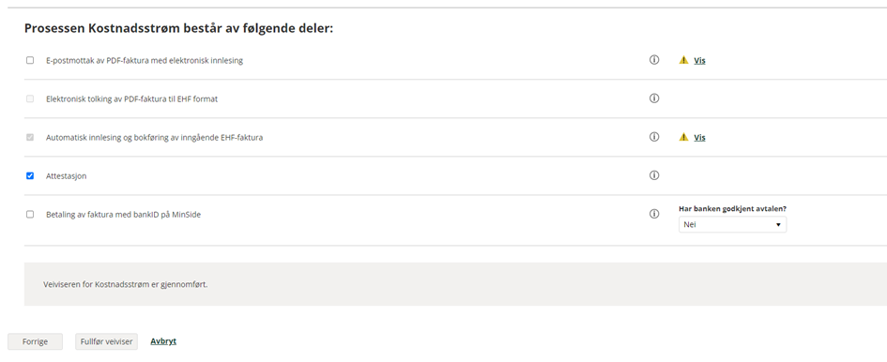Tick Betaling av faktura med bankID checkbox

pyautogui.click(x=30, y=215)
